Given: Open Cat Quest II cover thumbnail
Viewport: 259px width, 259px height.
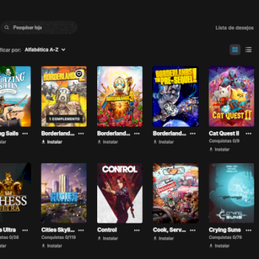Looking at the screenshot, I should (x=231, y=96).
